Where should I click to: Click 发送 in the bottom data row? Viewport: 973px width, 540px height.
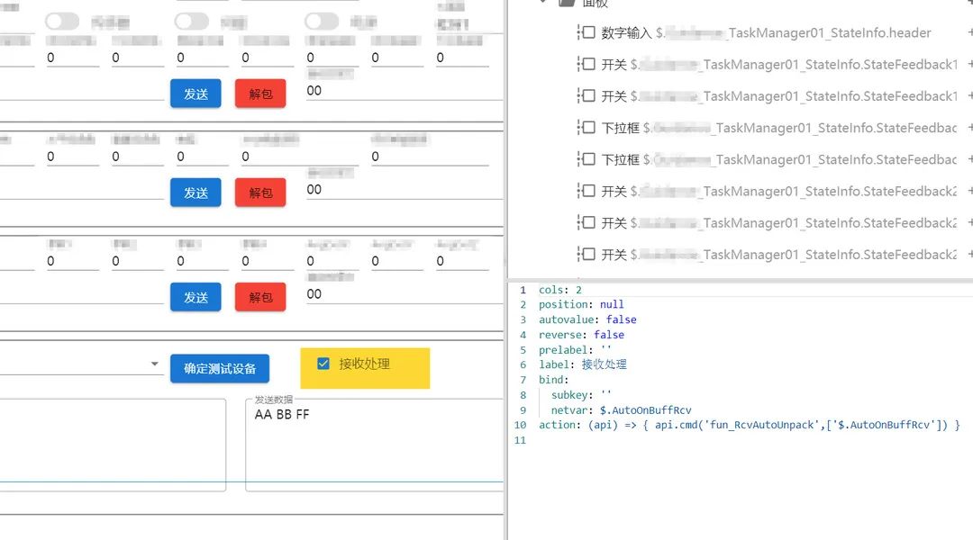pyautogui.click(x=196, y=297)
